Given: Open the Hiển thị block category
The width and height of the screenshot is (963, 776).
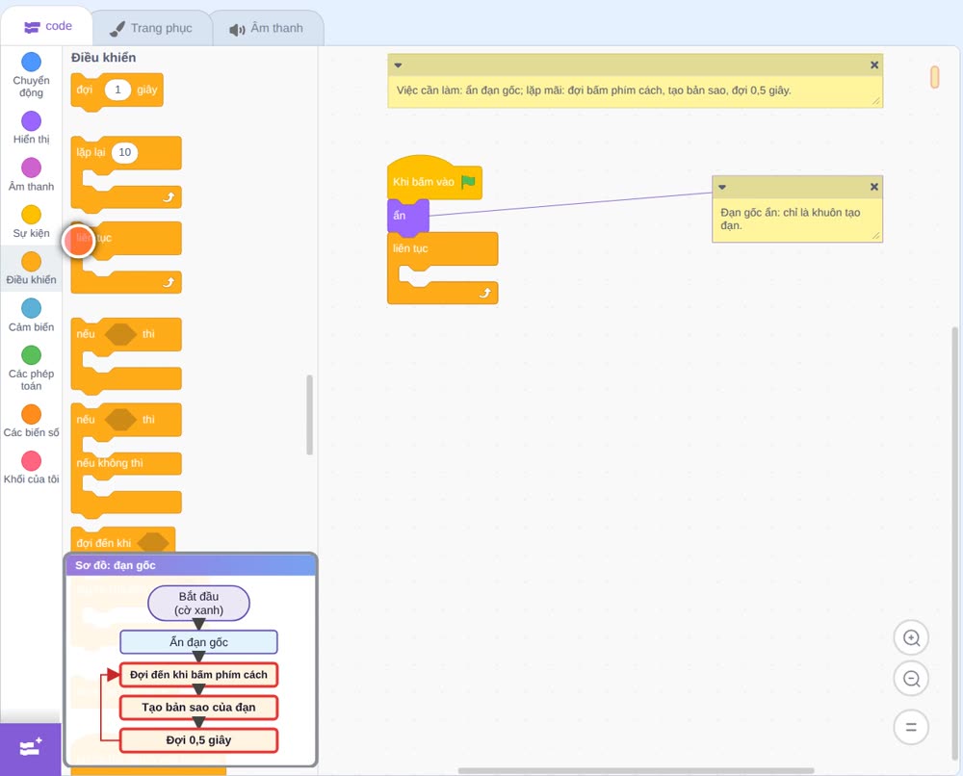Looking at the screenshot, I should [x=31, y=128].
